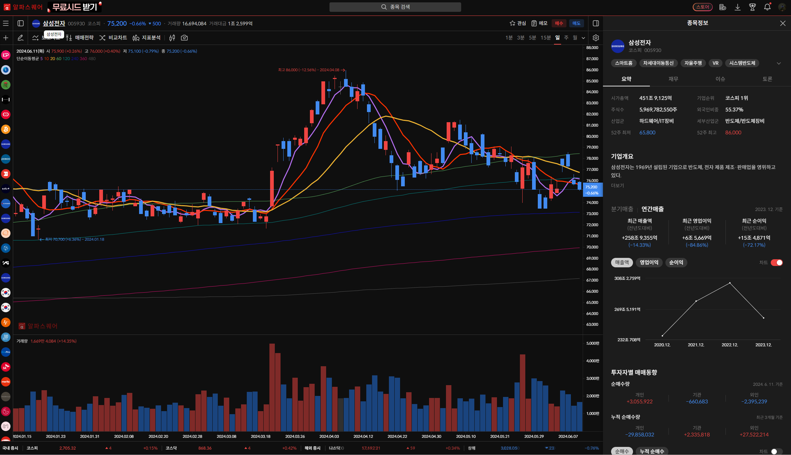Open the hamburger main menu
The width and height of the screenshot is (791, 455).
(x=6, y=23)
